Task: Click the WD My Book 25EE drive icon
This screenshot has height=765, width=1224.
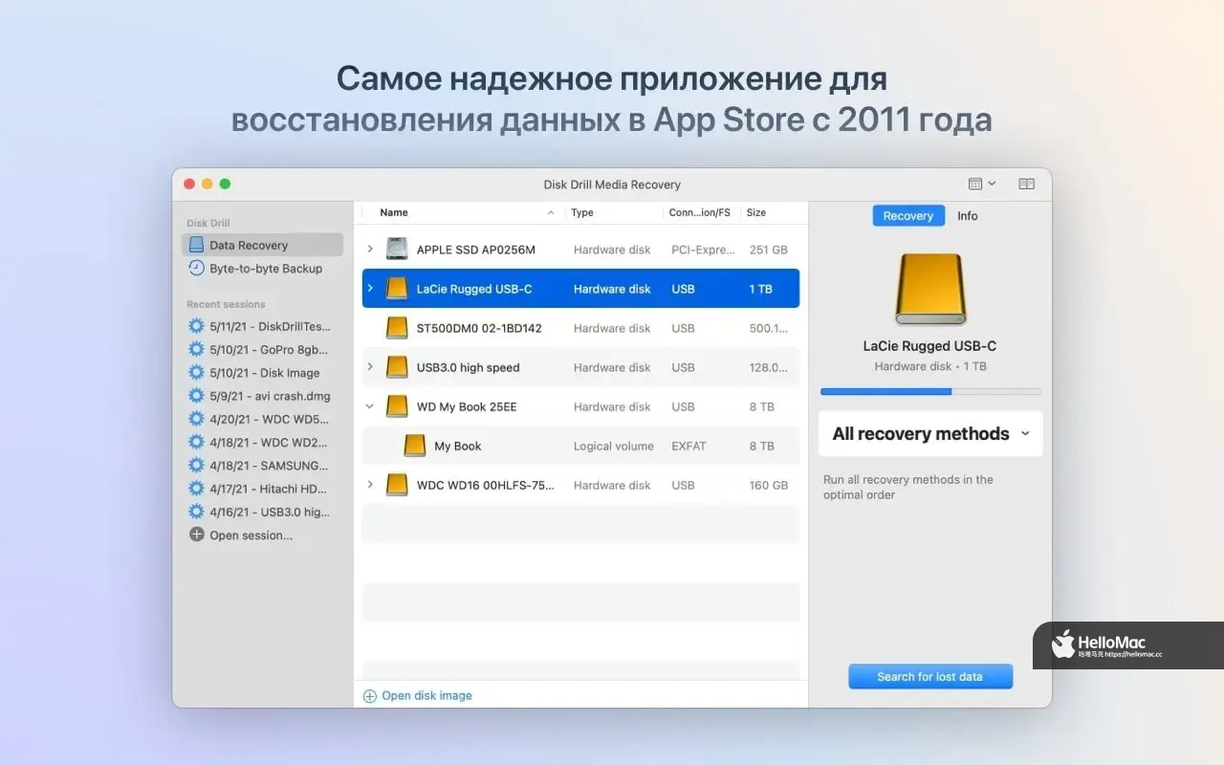Action: (397, 406)
